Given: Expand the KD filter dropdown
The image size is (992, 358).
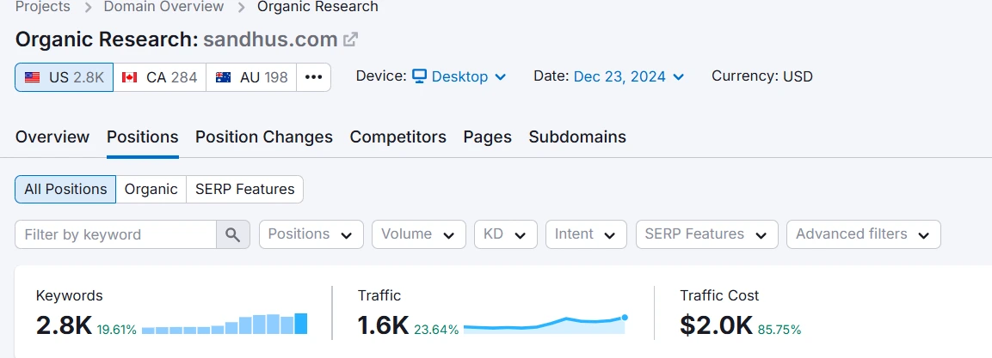Looking at the screenshot, I should (x=506, y=234).
